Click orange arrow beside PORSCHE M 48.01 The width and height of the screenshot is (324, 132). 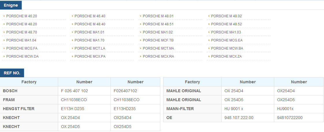coord(141,16)
